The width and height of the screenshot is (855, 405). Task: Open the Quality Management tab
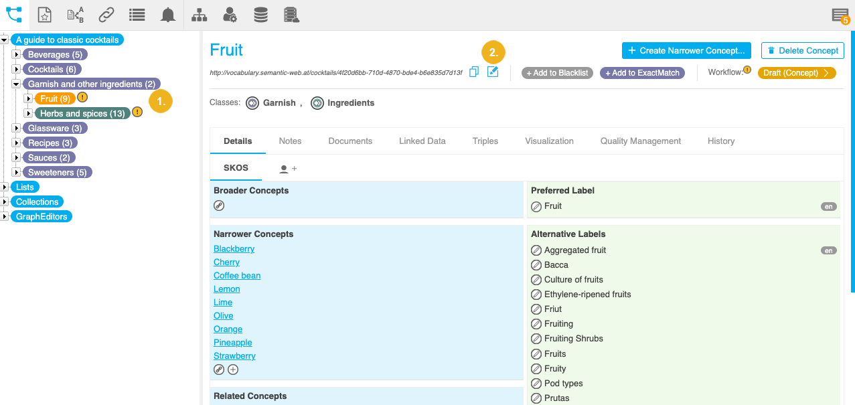coord(640,141)
